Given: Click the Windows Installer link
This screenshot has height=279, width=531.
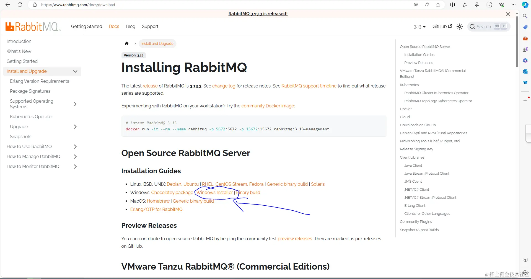Looking at the screenshot, I should (215, 192).
